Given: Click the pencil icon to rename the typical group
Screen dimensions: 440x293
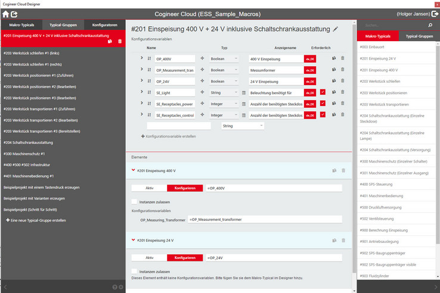Looking at the screenshot, I should point(336,29).
